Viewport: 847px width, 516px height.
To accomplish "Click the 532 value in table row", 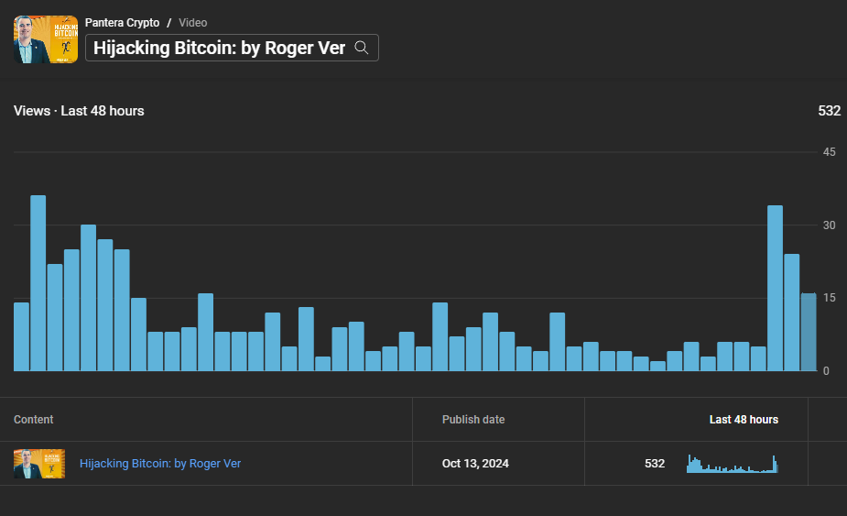I will 654,464.
